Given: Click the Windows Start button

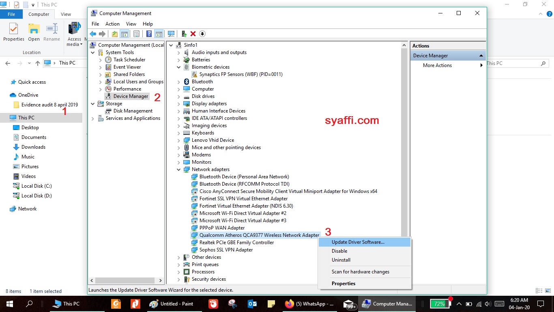Looking at the screenshot, I should point(10,304).
